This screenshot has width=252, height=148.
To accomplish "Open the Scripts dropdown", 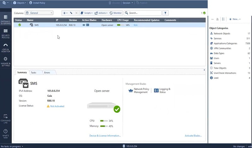I will (x=86, y=13).
